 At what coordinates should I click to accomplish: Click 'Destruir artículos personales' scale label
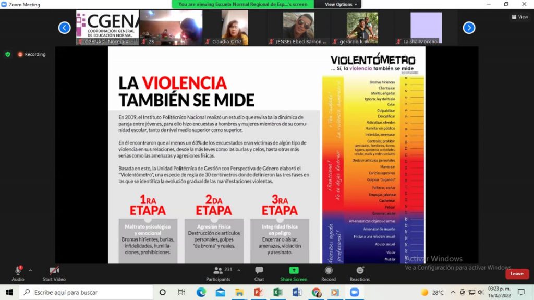373,160
